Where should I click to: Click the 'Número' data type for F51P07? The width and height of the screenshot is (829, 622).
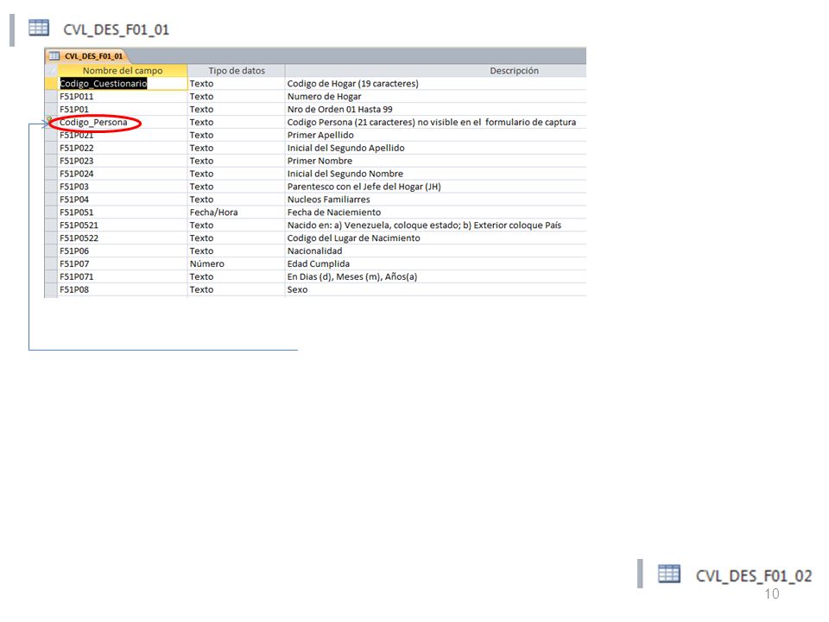(x=206, y=264)
